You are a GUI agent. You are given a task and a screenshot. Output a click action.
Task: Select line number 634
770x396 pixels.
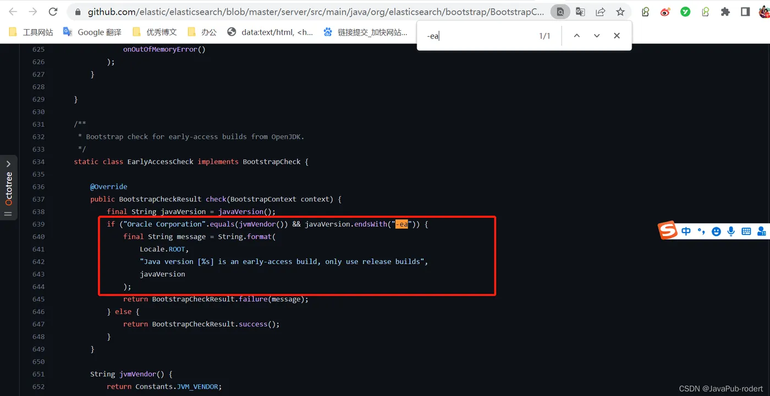pos(38,162)
